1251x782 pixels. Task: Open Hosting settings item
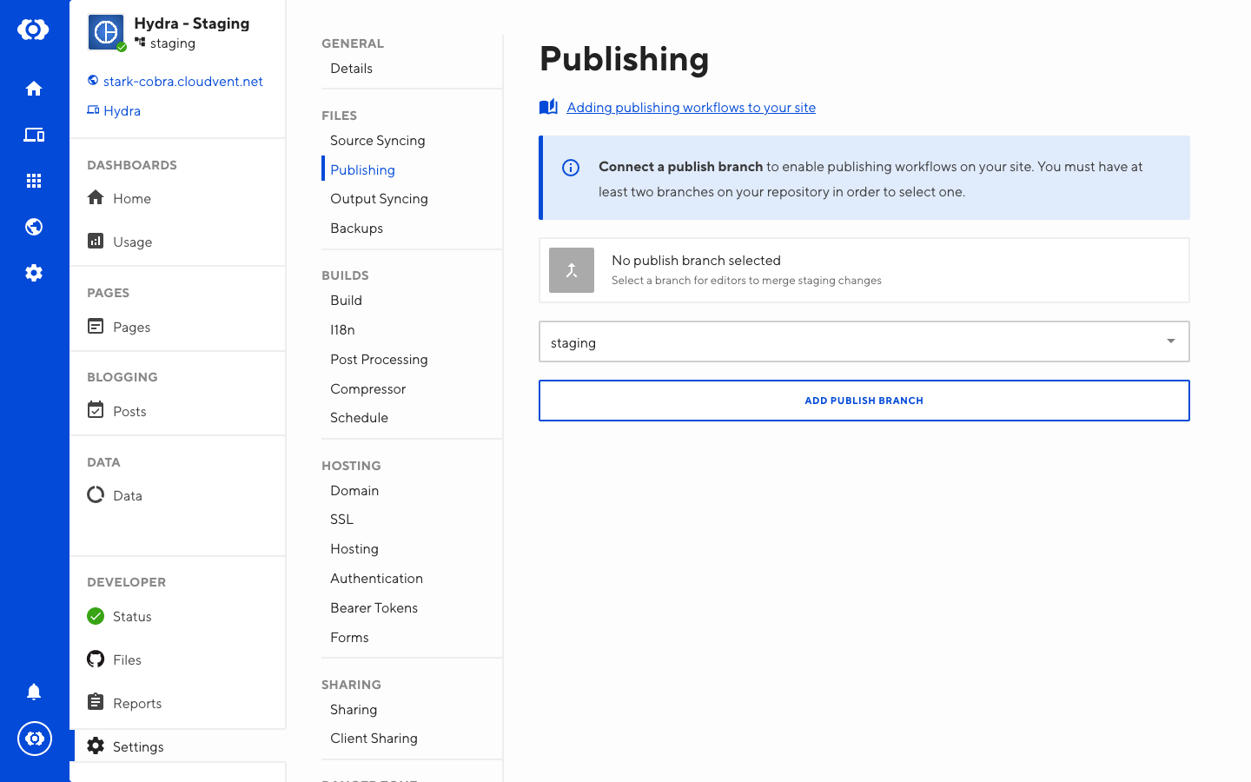click(354, 549)
